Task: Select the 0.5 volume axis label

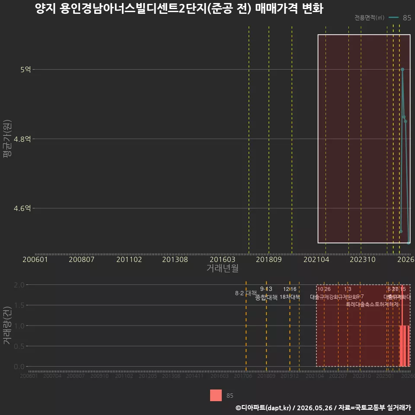Action: 19,346
